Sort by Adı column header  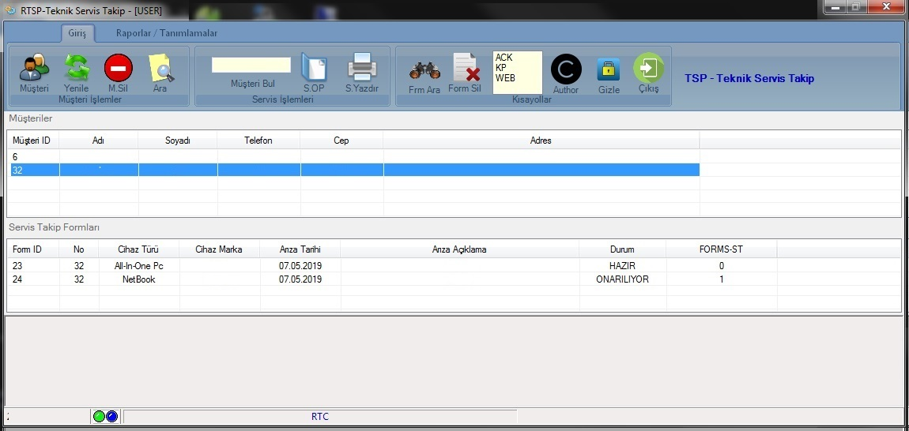point(99,141)
